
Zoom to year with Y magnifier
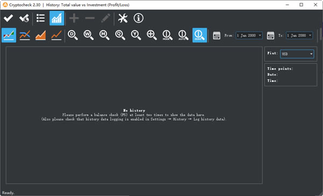[x=136, y=35]
